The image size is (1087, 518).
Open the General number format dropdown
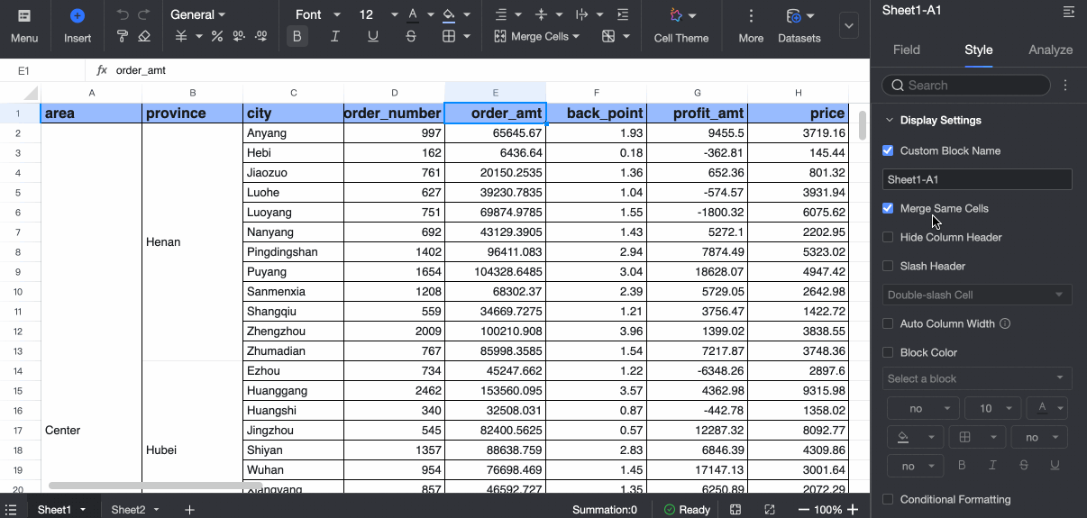(x=197, y=14)
